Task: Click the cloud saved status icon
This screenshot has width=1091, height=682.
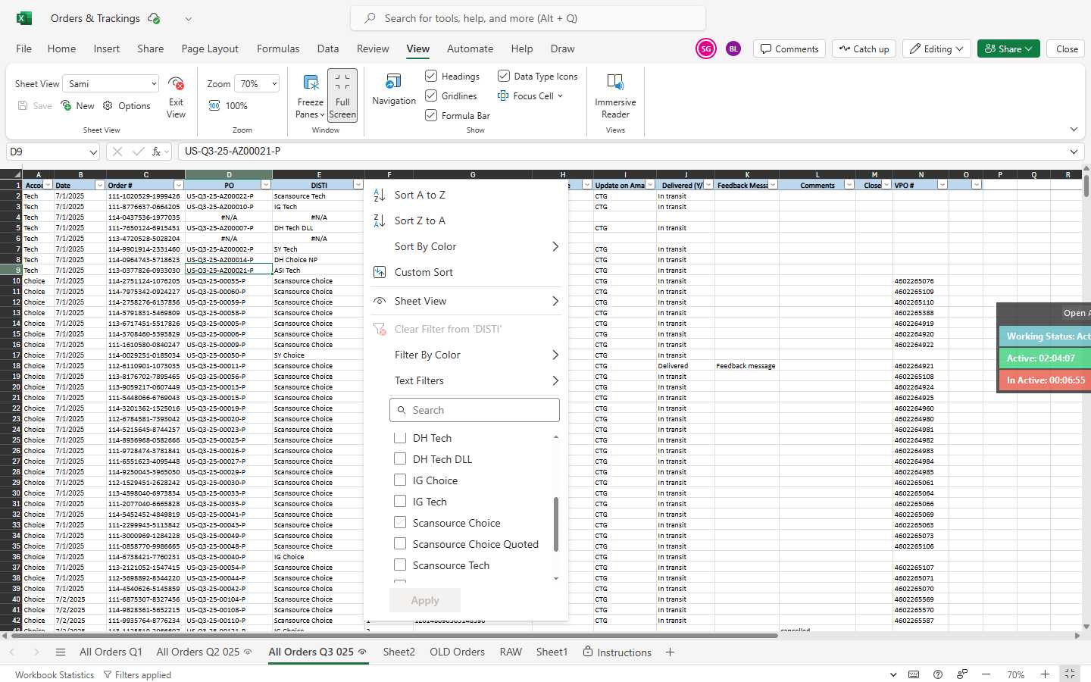Action: [154, 18]
